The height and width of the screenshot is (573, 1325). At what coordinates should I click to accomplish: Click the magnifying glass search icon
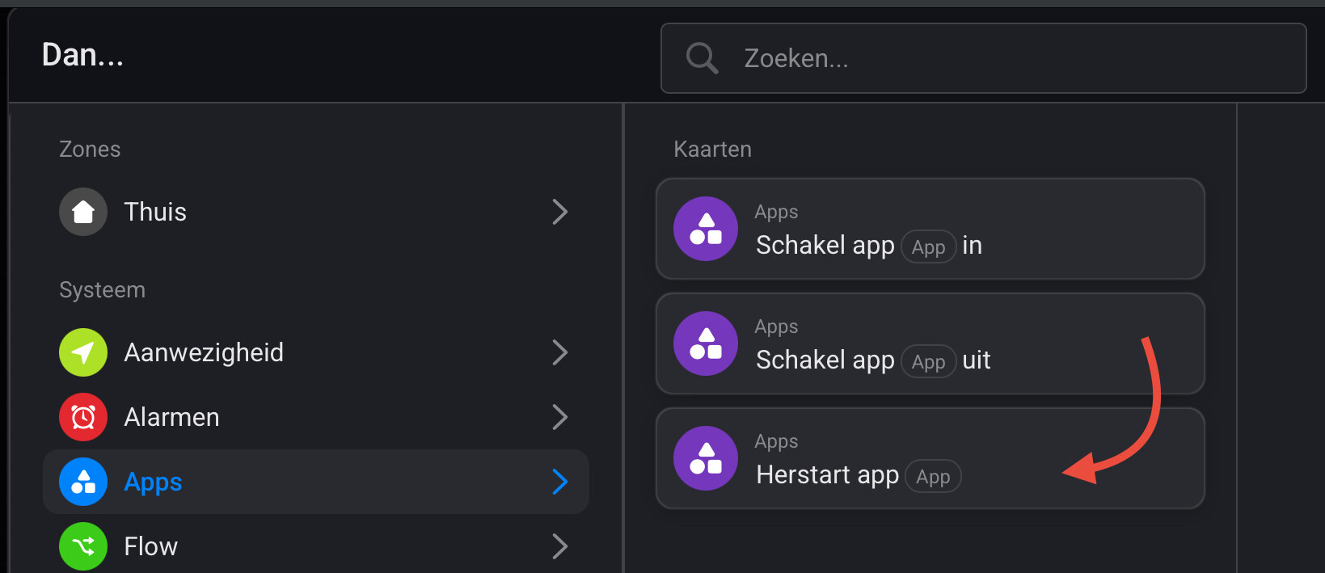click(702, 58)
